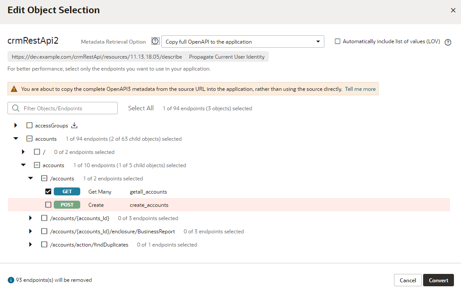
Task: Click the accessGroups object name
Action: (52, 126)
